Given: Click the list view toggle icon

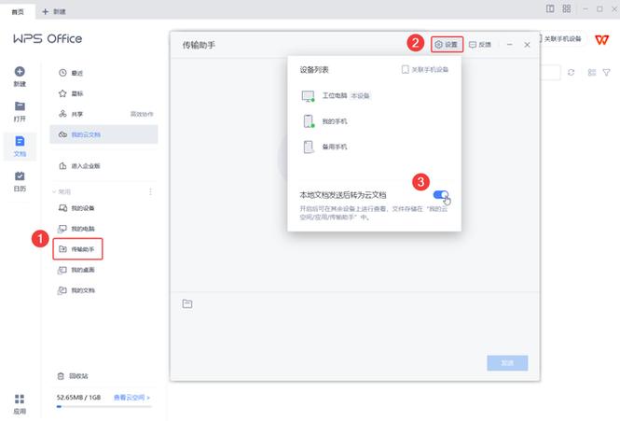Looking at the screenshot, I should tap(592, 73).
